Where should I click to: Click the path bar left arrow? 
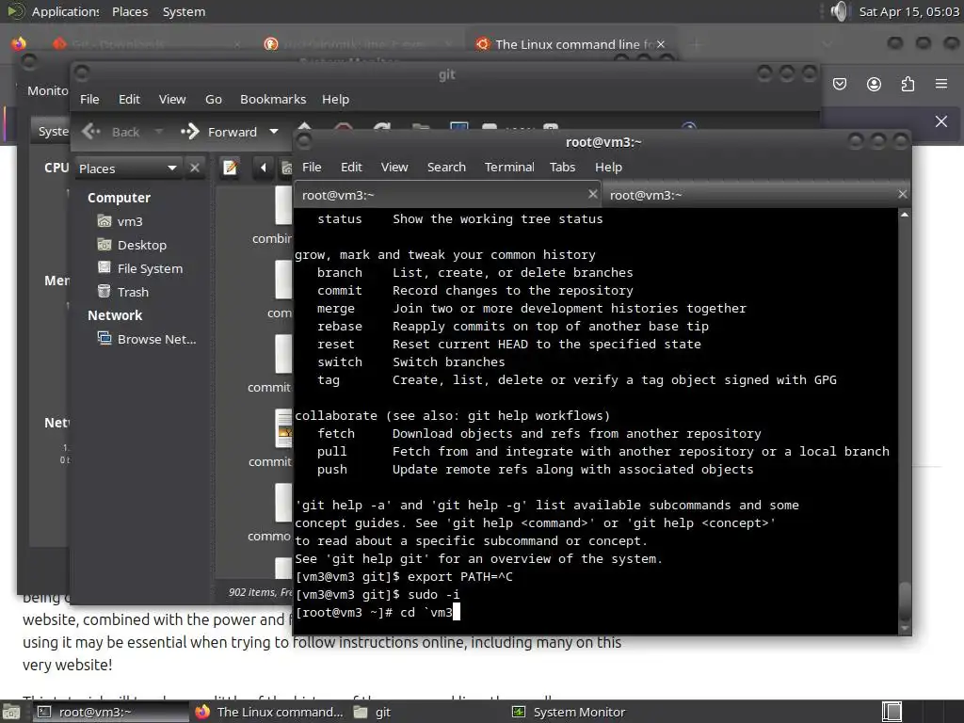(x=264, y=168)
